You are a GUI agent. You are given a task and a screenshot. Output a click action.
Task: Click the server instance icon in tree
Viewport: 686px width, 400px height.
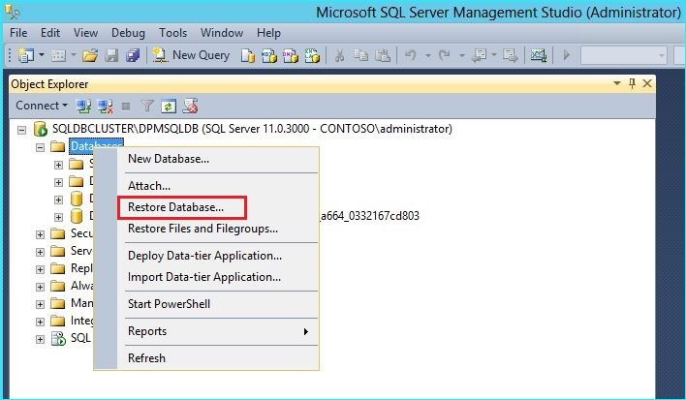[41, 129]
